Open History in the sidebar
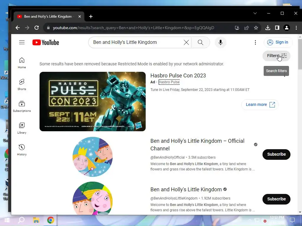Viewport: 302px width, 226px height. pos(22,150)
